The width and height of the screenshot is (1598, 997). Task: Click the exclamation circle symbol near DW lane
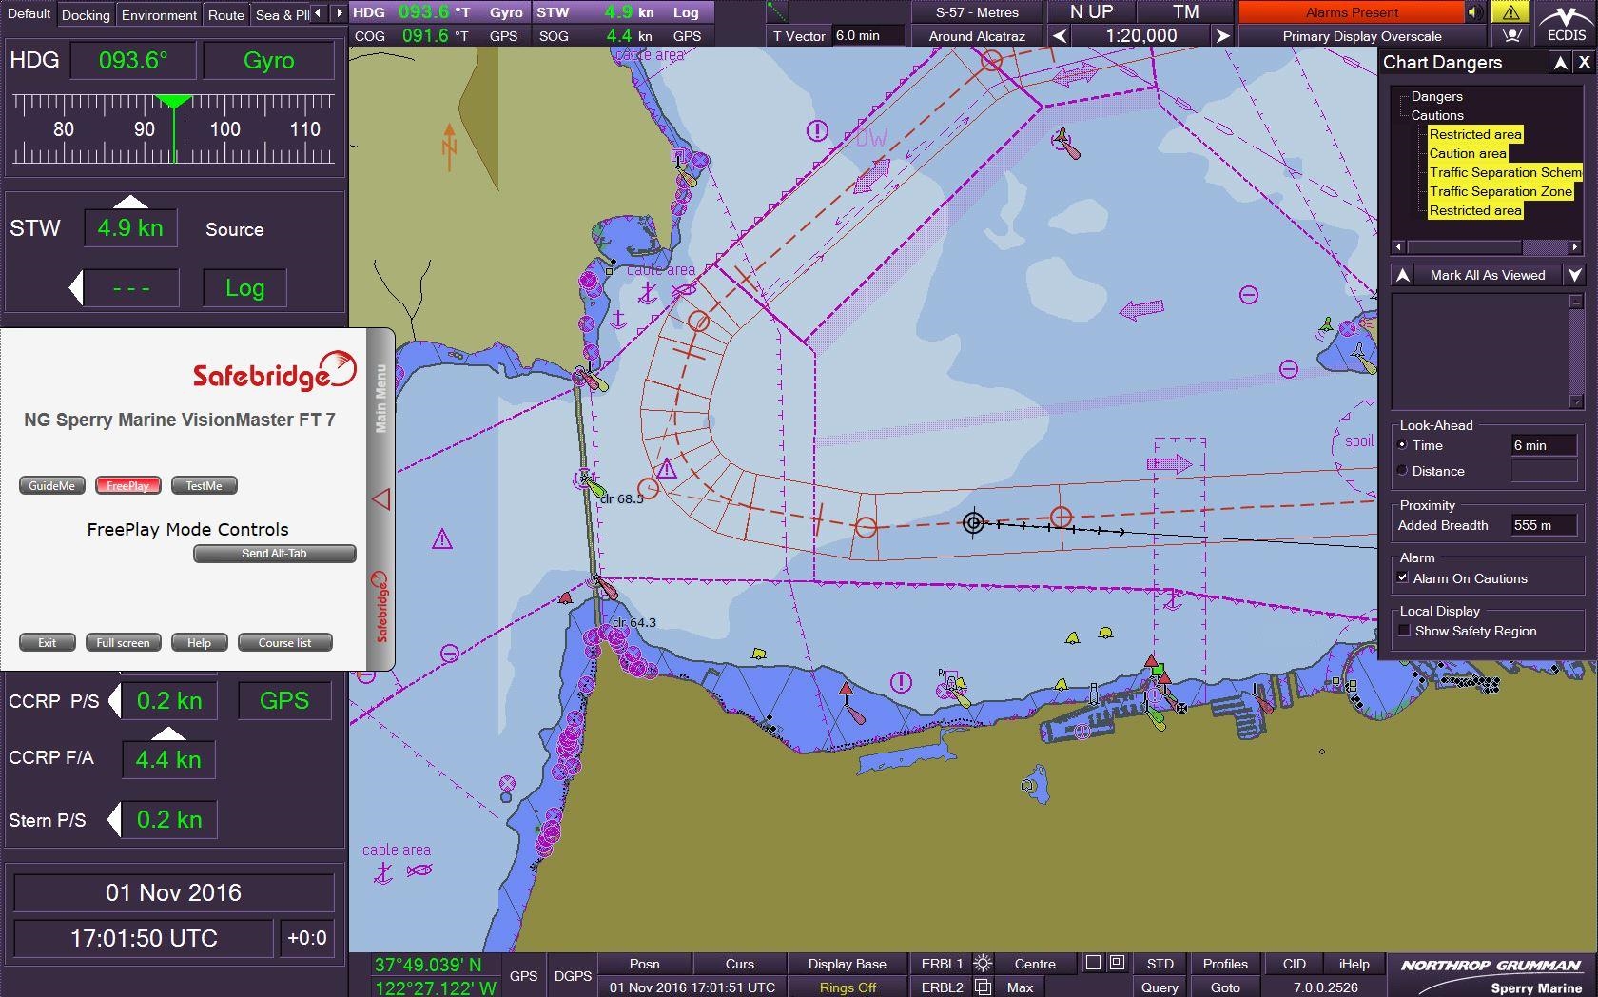tap(817, 130)
